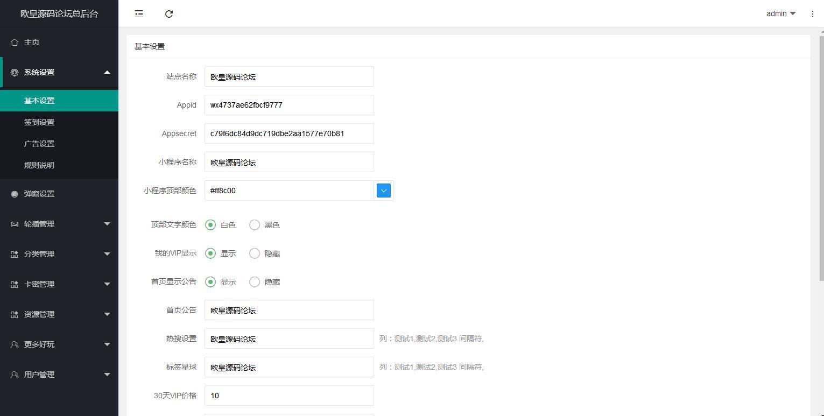Open the 签到设置 menu item
The width and height of the screenshot is (824, 416).
(38, 122)
